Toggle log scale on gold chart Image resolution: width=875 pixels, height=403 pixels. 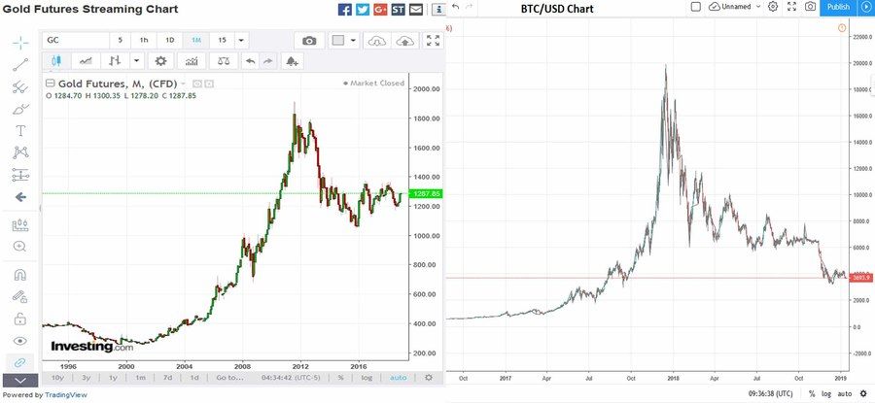[x=367, y=378]
